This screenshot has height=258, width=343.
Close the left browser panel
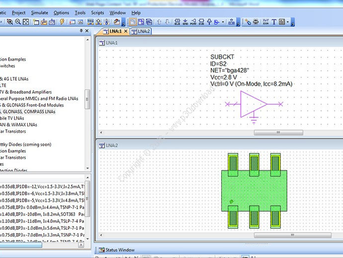(87, 31)
